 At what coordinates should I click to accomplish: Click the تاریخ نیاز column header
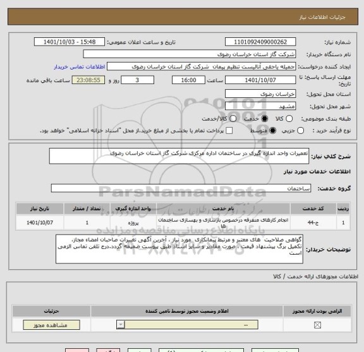40,209
